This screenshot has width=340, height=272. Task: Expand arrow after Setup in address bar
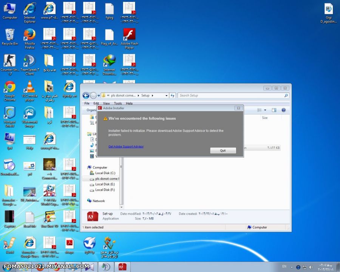(153, 96)
